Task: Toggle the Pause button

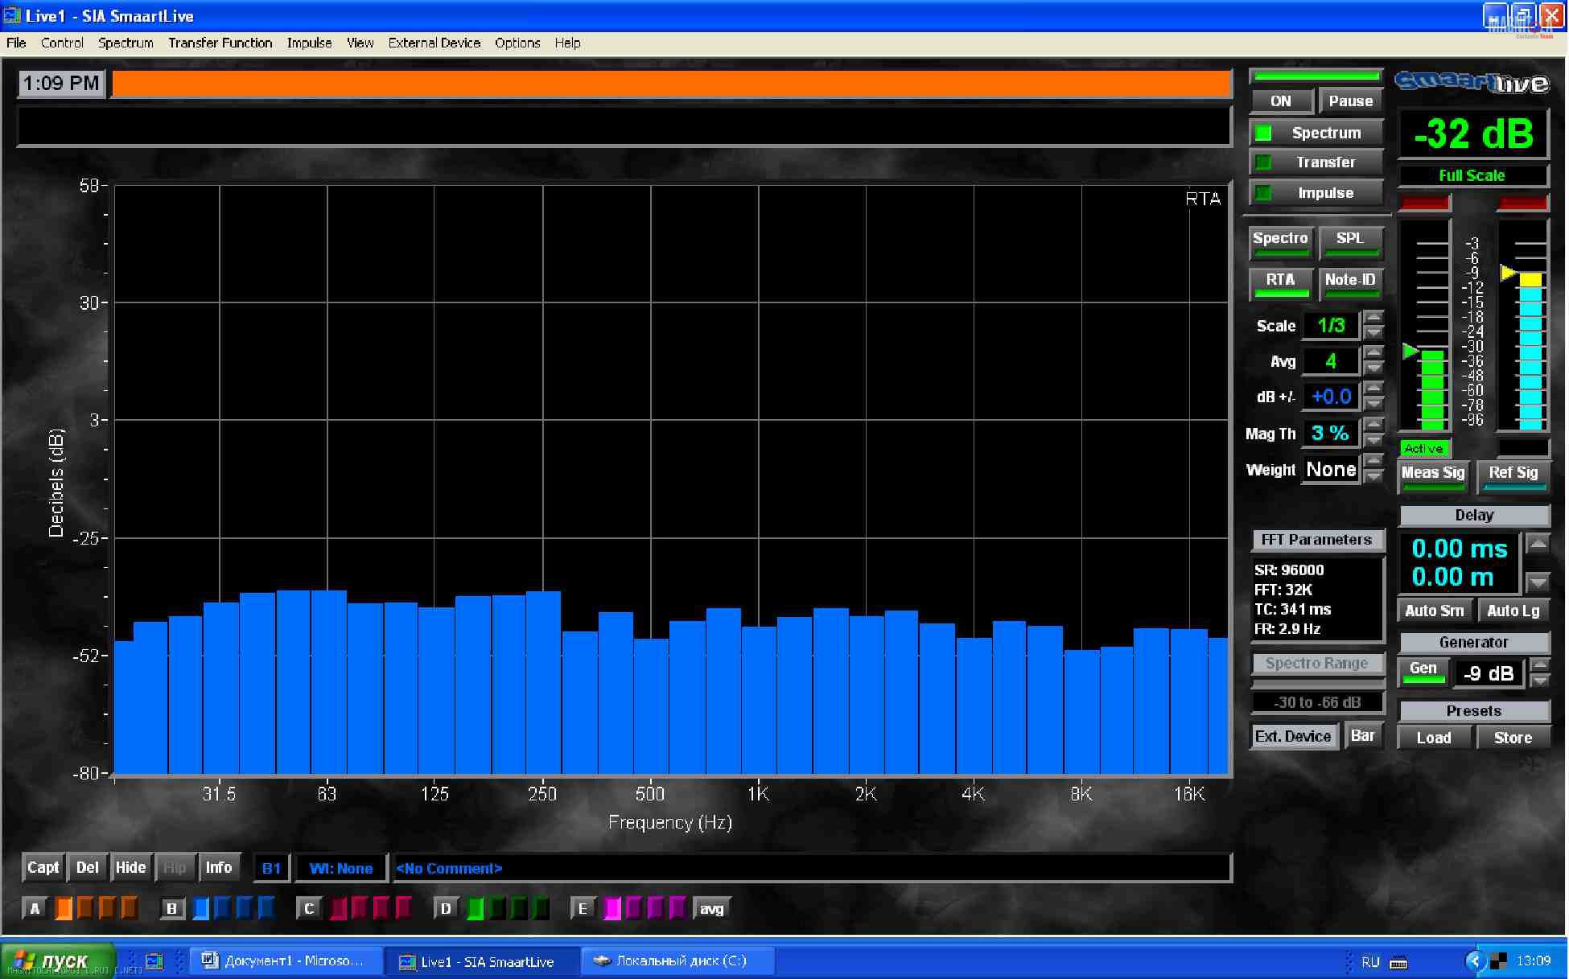Action: [1350, 101]
